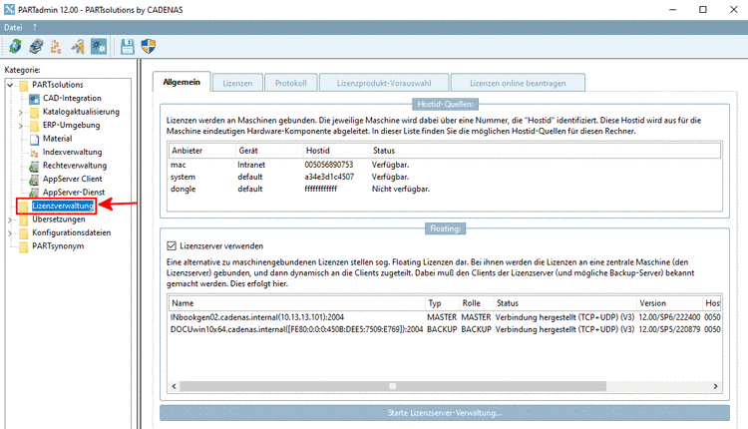
Task: Switch to the Lizenzen tab
Action: click(x=237, y=83)
